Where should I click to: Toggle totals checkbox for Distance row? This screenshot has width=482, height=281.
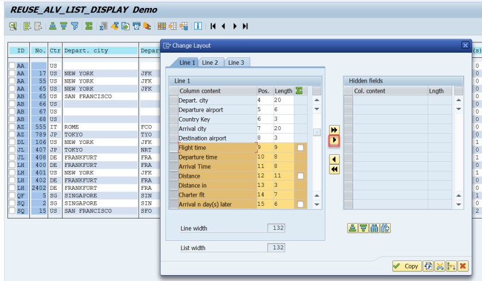[x=300, y=176]
